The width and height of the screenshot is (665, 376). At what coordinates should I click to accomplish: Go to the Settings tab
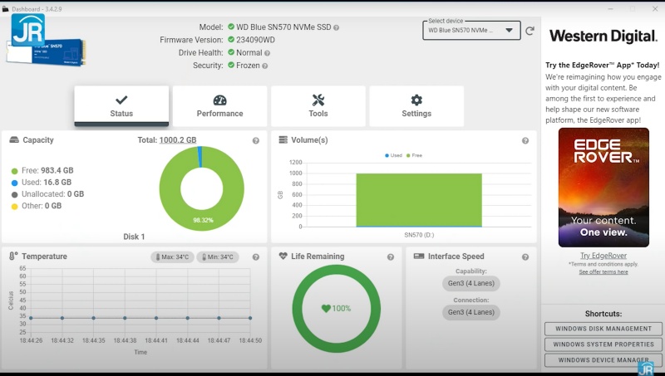pyautogui.click(x=416, y=106)
